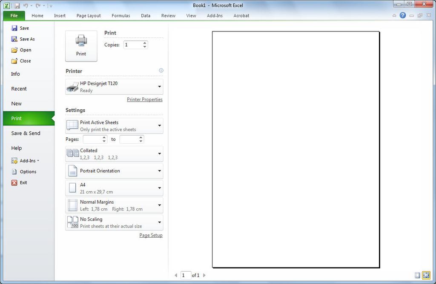Minimize the ribbon with caret icon
The image size is (436, 284).
point(394,16)
